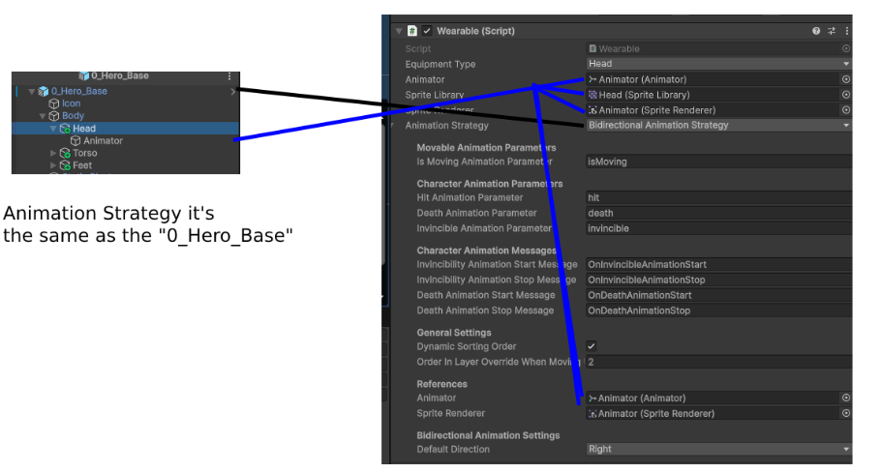This screenshot has height=473, width=880.
Task: Open hierarchy panel kebab menu
Action: click(229, 75)
